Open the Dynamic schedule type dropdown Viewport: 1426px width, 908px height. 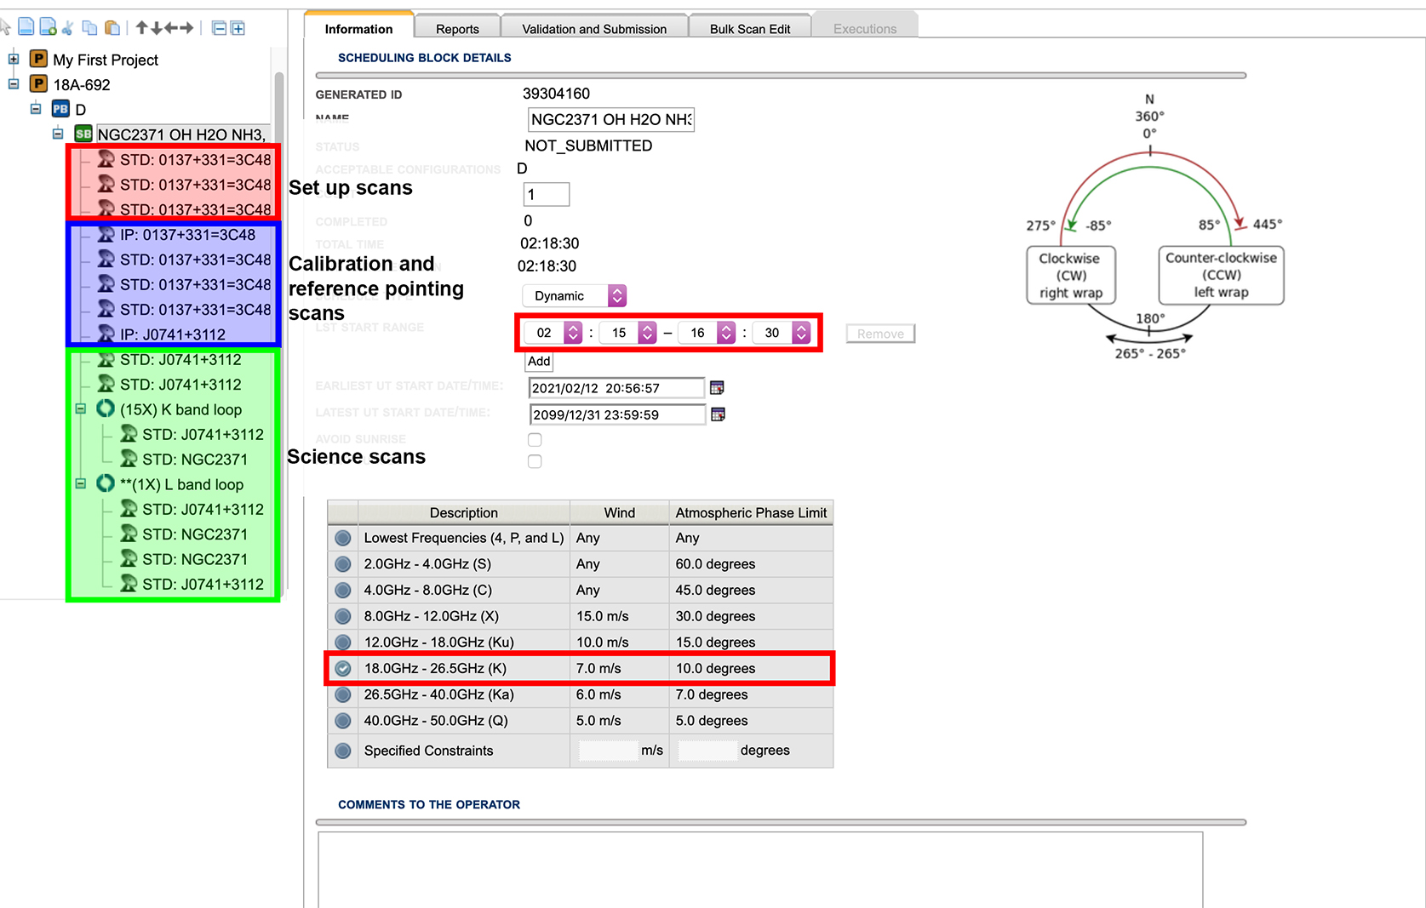573,295
